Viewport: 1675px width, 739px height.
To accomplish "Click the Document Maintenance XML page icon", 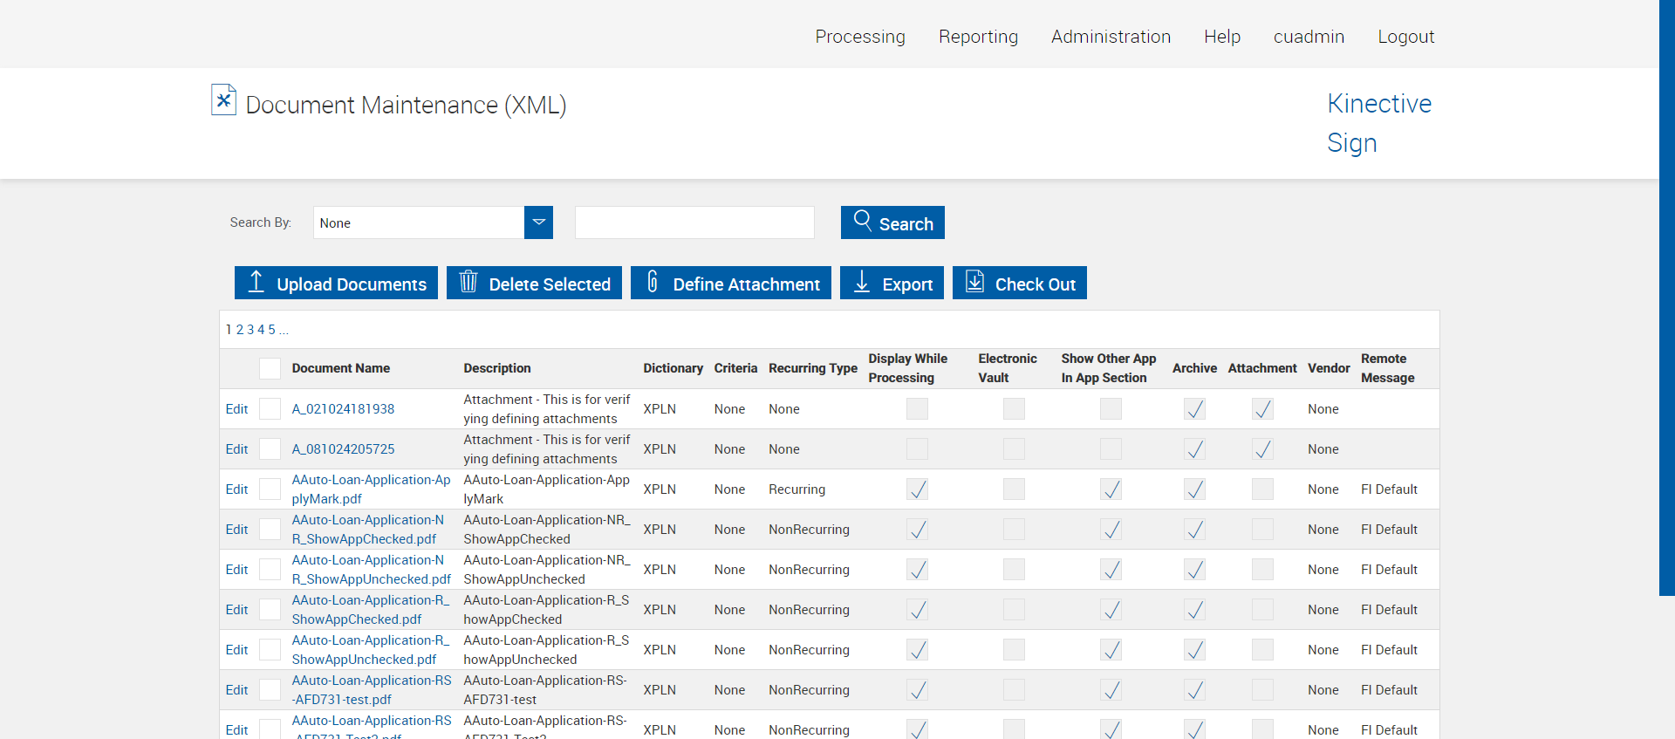I will [x=223, y=100].
